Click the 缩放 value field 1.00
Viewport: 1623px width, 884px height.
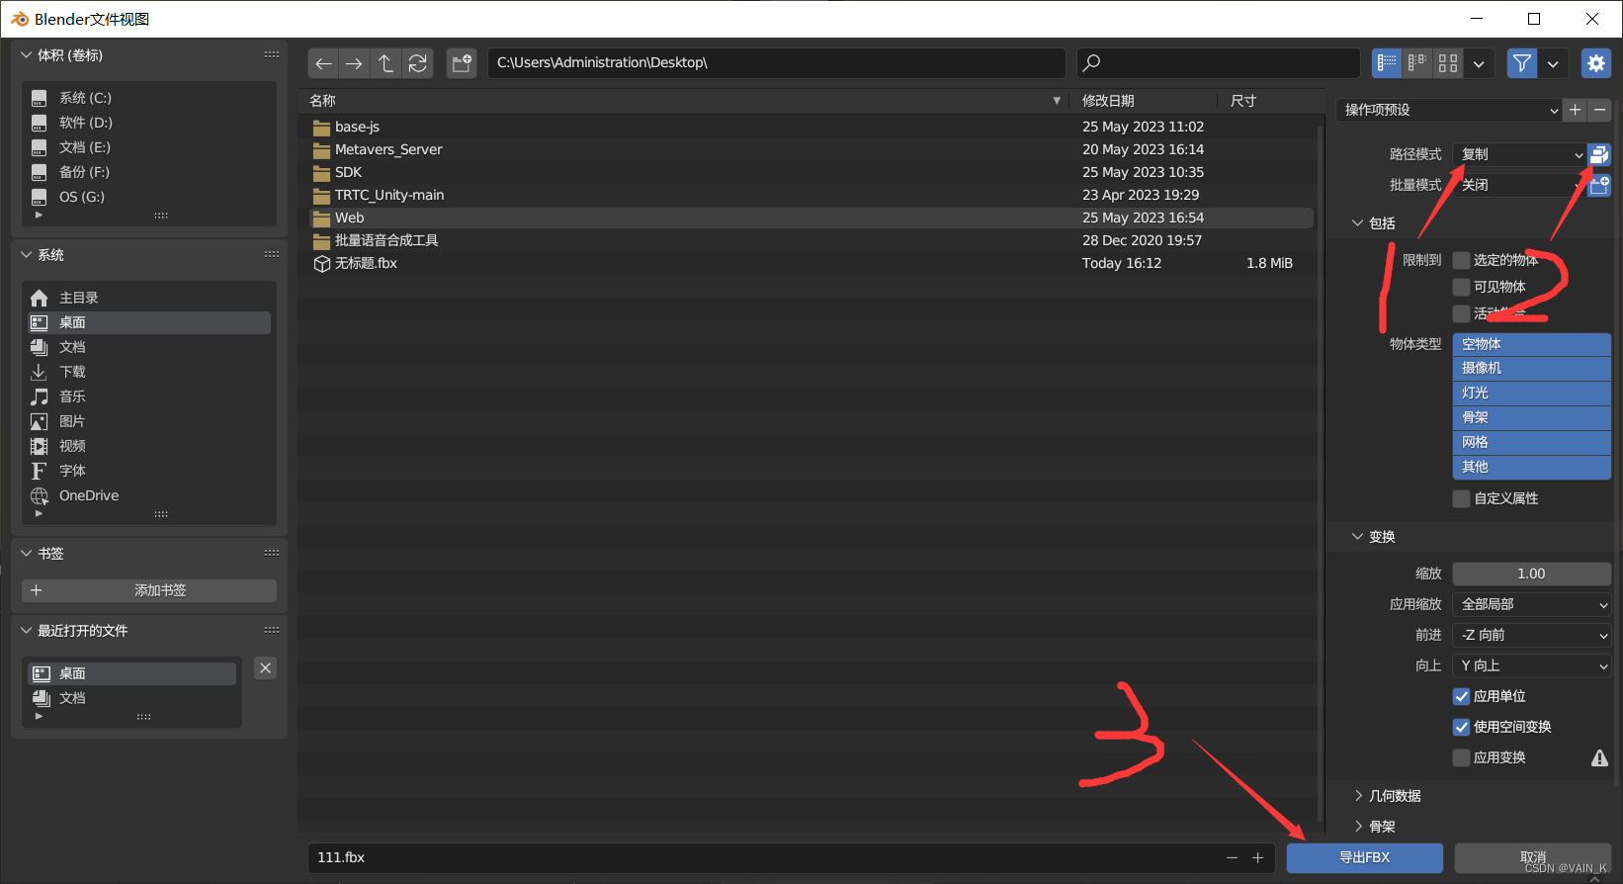pyautogui.click(x=1532, y=574)
